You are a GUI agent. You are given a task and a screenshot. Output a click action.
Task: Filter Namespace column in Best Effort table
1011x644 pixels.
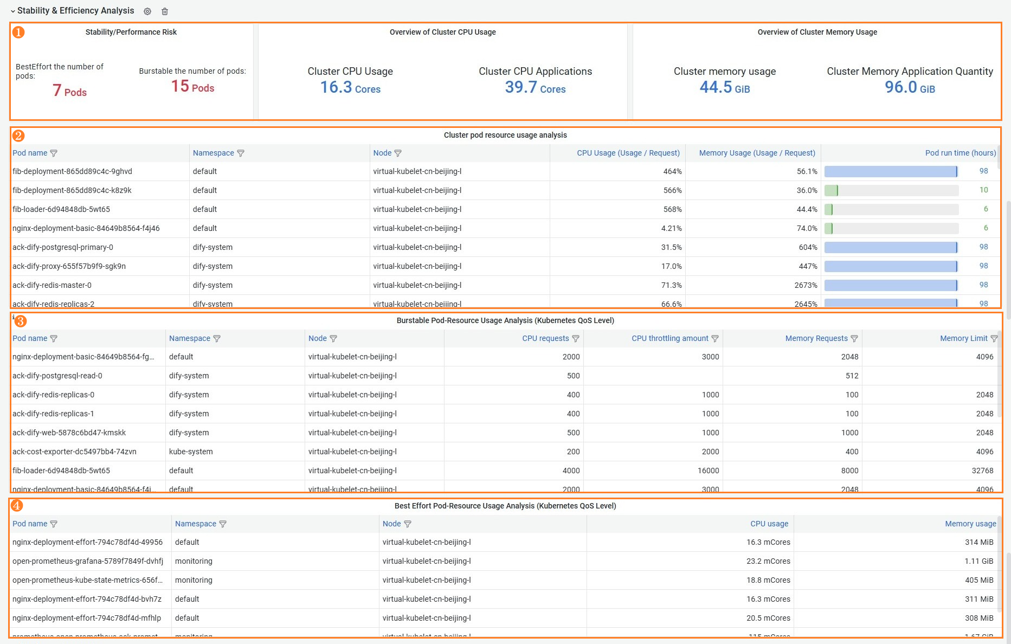pyautogui.click(x=223, y=524)
